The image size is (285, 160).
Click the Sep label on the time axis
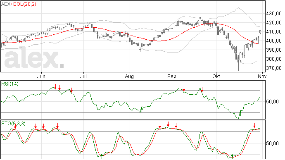click(172, 76)
